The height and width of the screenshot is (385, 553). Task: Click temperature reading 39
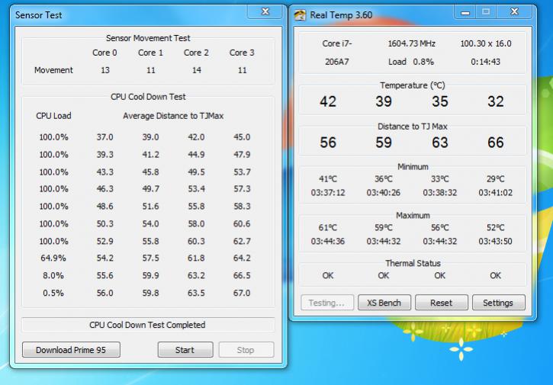click(384, 101)
